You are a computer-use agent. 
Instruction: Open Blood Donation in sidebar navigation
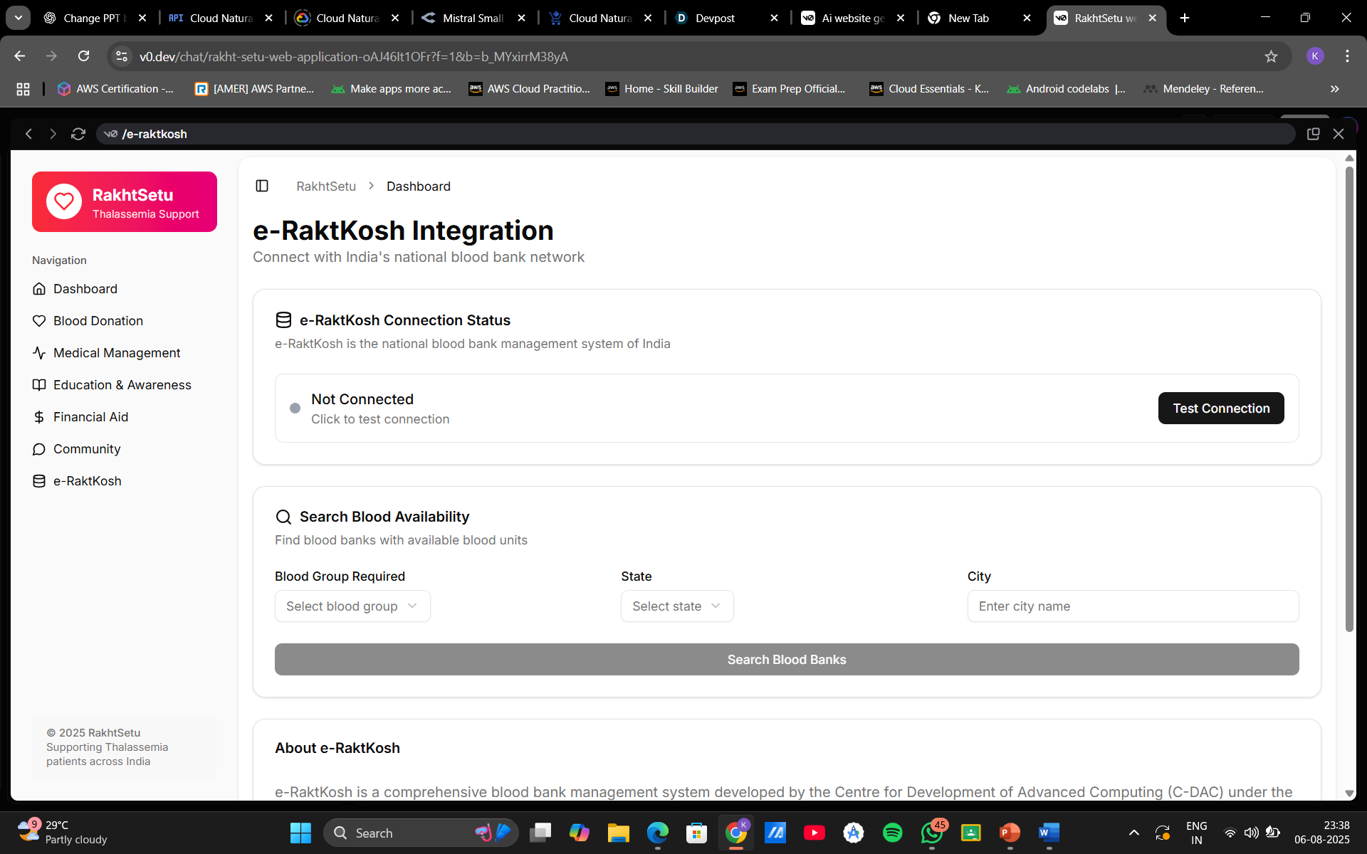tap(98, 321)
